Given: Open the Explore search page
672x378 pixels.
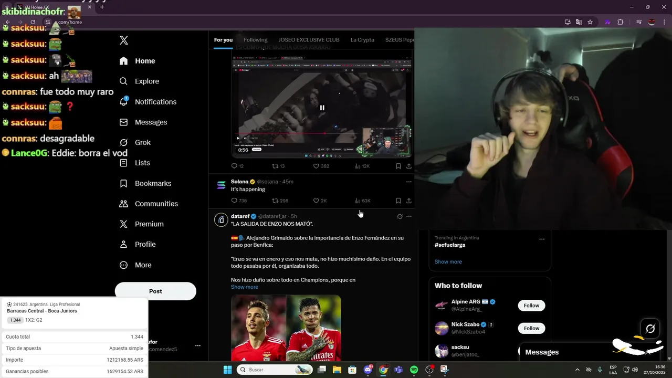Looking at the screenshot, I should tap(139, 81).
